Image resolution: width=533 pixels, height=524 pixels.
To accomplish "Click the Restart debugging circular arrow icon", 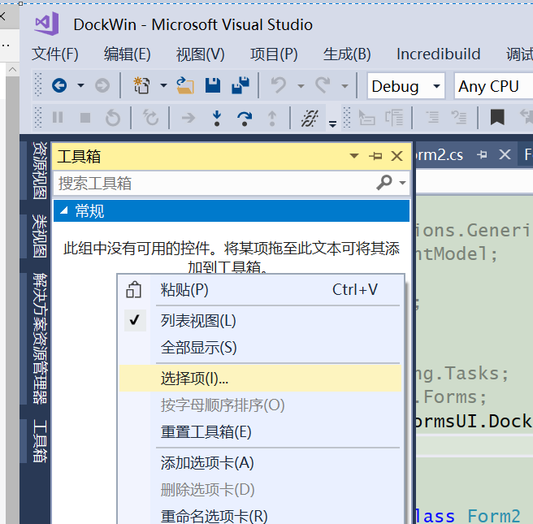I will [113, 118].
